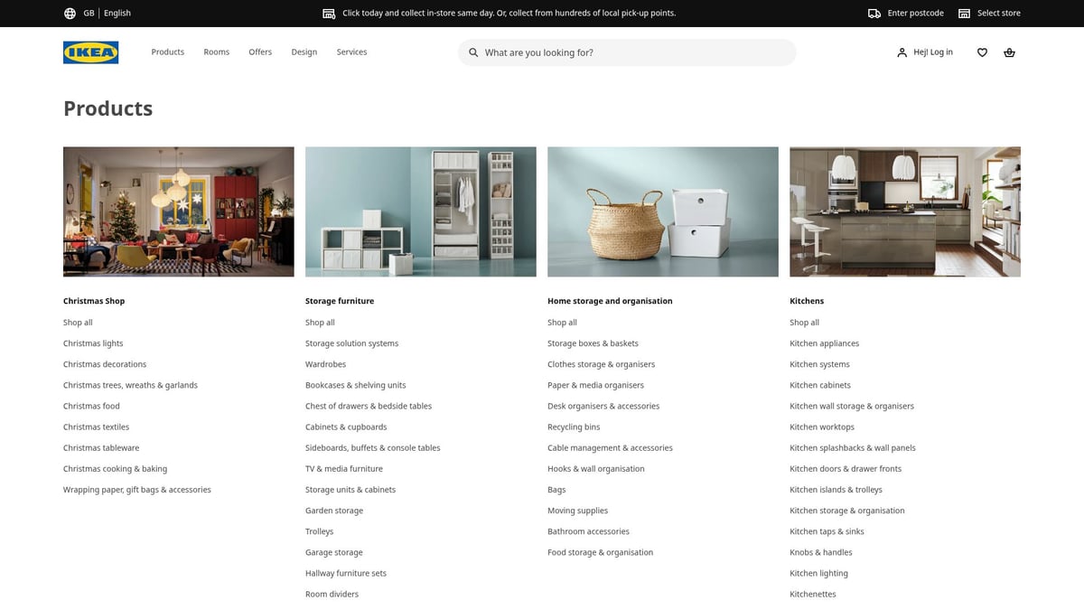Screen dimensions: 1084x610
Task: Open the Kitchens category image
Action: [x=904, y=211]
